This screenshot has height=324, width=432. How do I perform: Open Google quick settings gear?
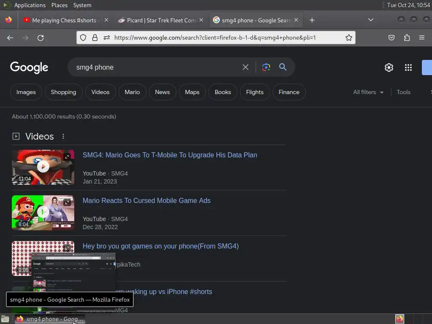[x=389, y=67]
